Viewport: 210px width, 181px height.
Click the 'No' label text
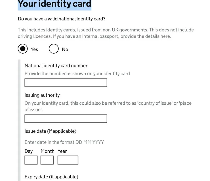(65, 49)
